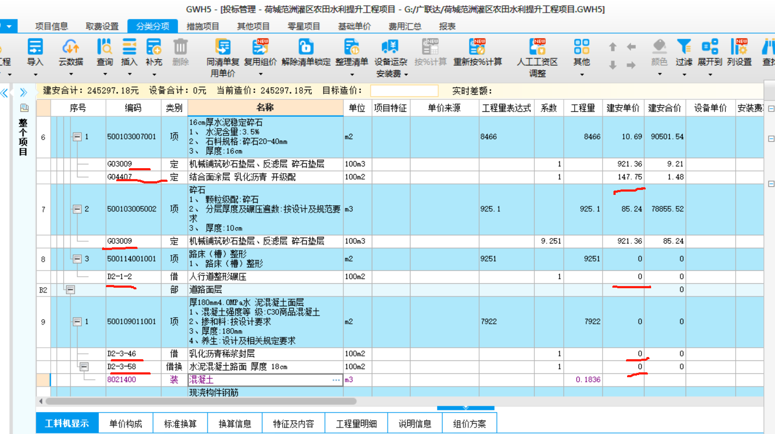The width and height of the screenshot is (775, 434).
Task: Select the code cell G04407
Action: pos(133,177)
